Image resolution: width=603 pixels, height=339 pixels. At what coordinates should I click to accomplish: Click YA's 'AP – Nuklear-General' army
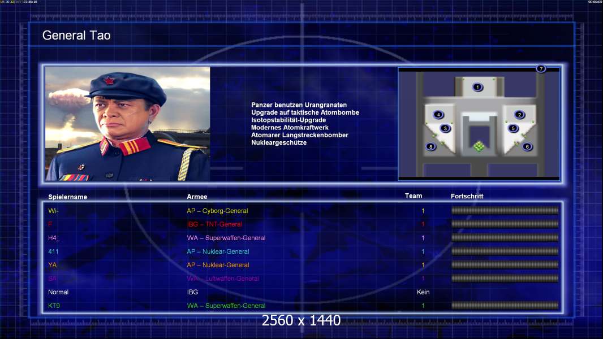coord(218,265)
